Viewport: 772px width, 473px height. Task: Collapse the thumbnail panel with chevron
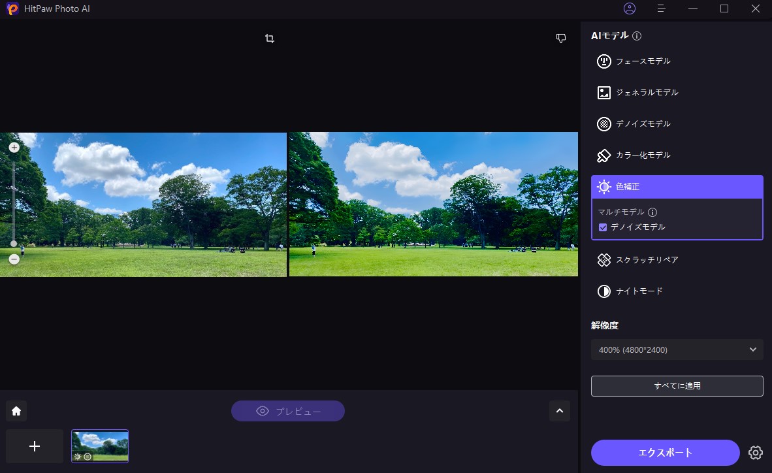559,411
